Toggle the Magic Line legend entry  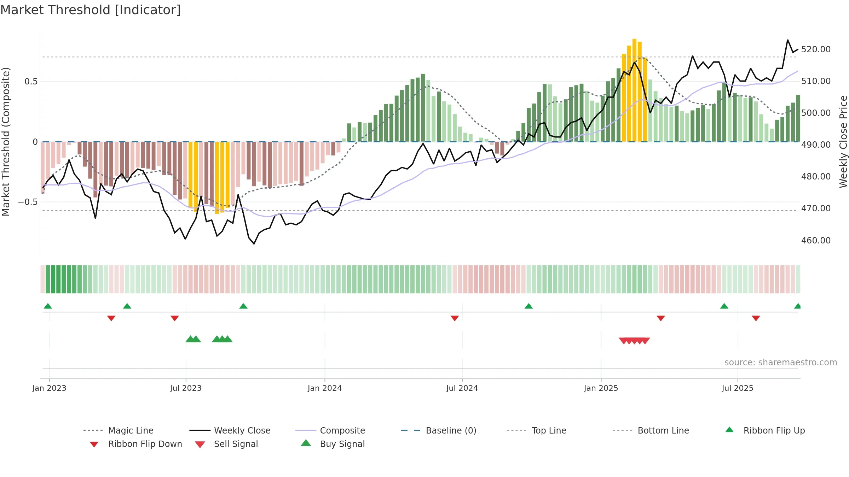point(119,430)
